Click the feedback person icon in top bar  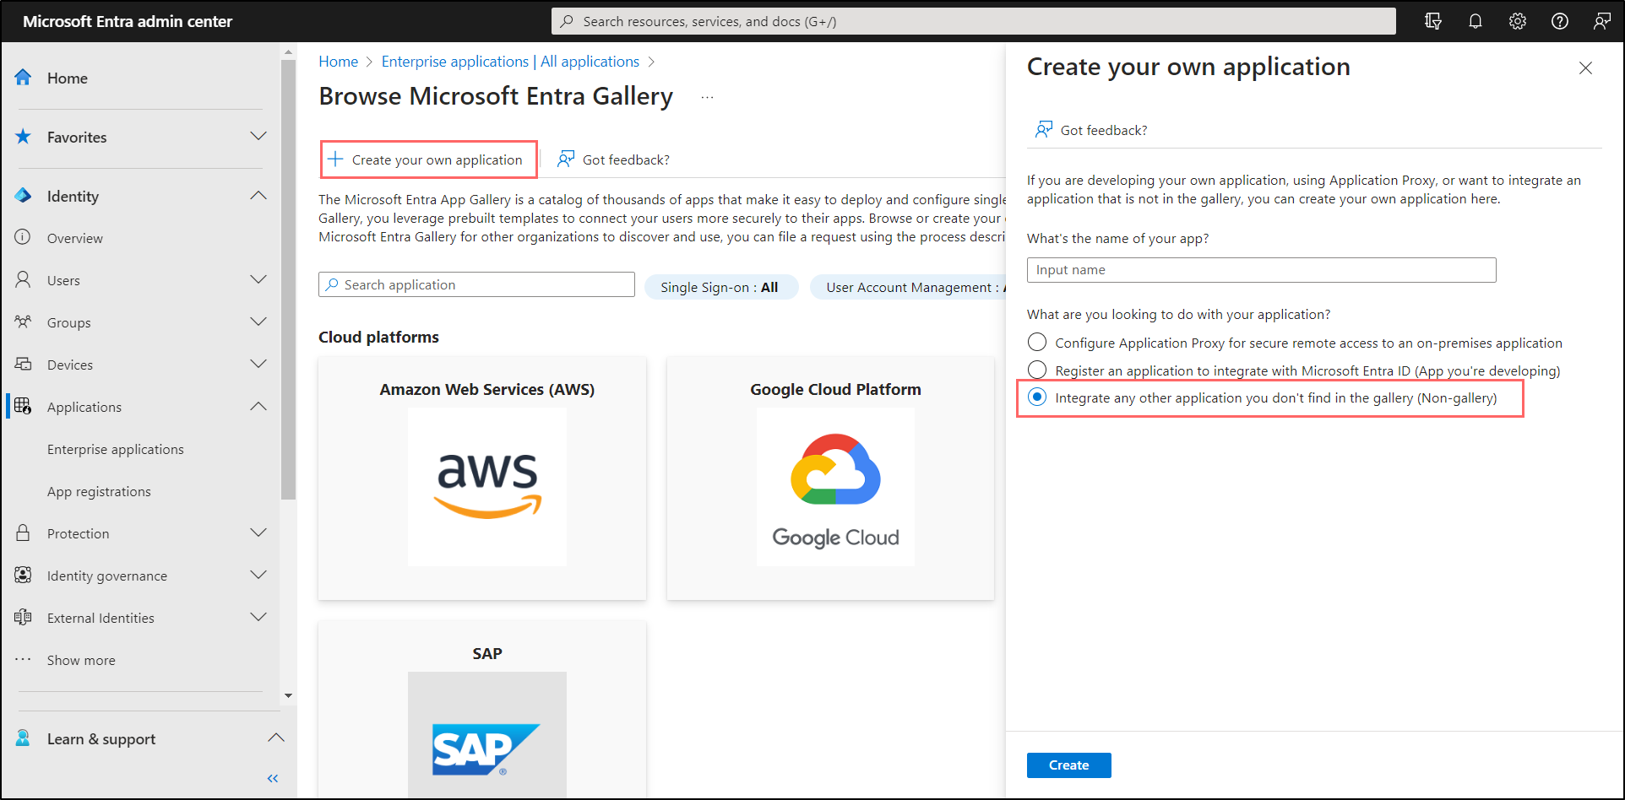[1601, 21]
